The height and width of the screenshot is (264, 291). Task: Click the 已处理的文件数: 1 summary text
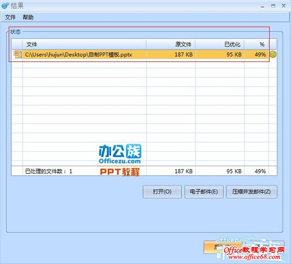click(48, 171)
